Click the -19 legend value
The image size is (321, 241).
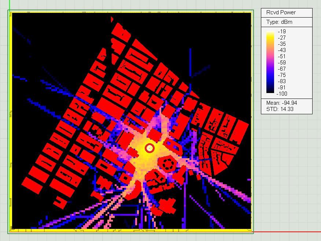click(x=282, y=31)
